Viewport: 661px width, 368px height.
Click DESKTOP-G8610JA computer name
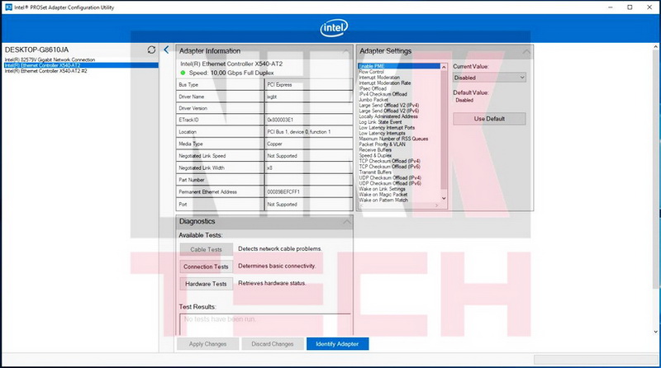(x=36, y=50)
